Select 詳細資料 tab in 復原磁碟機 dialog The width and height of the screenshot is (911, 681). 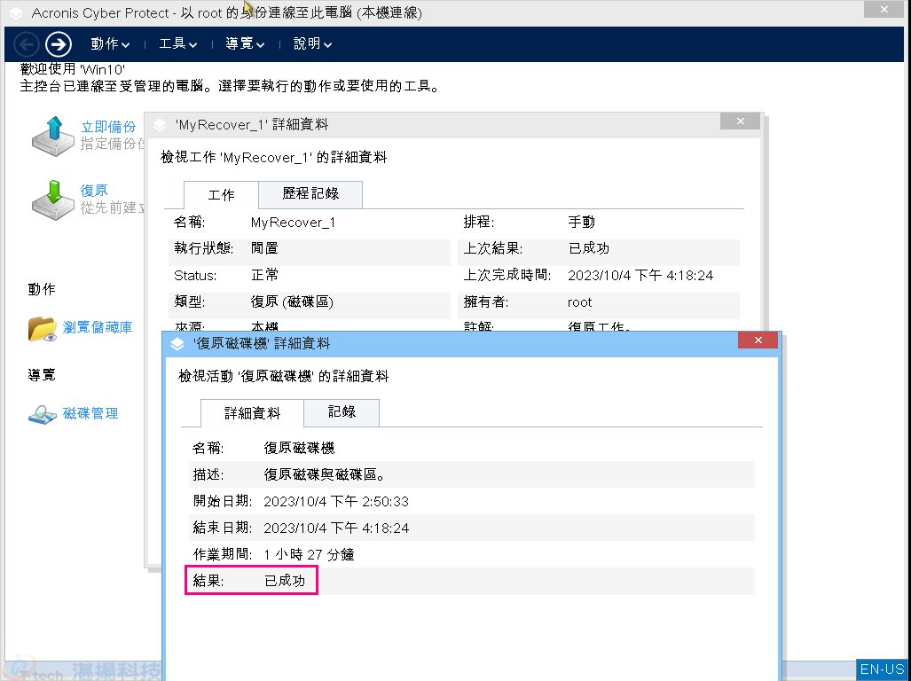pos(252,413)
